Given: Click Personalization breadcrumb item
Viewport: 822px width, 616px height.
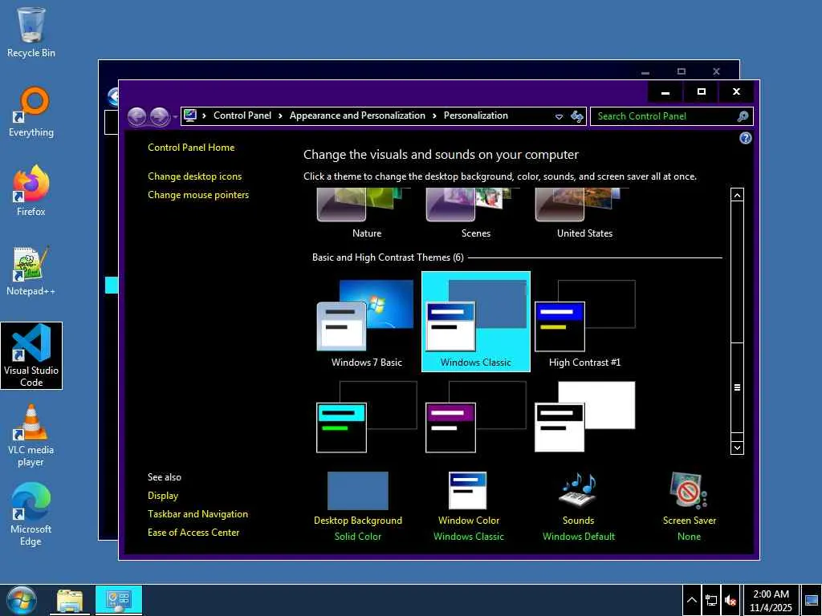Looking at the screenshot, I should click(475, 115).
